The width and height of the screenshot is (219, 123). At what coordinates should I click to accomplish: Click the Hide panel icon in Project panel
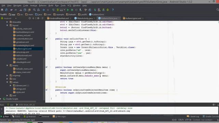43,18
